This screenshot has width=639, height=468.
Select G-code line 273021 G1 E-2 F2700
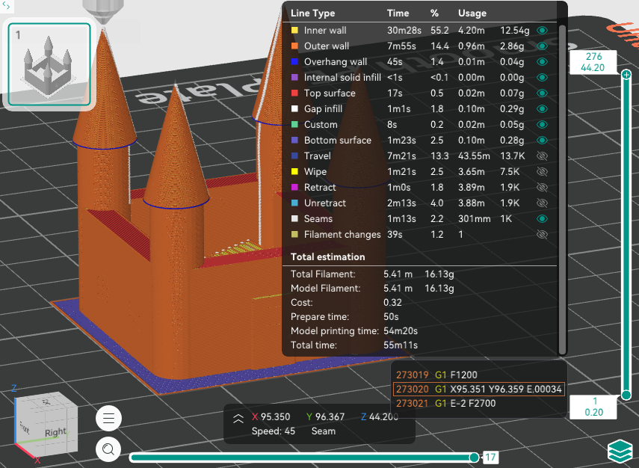[446, 403]
